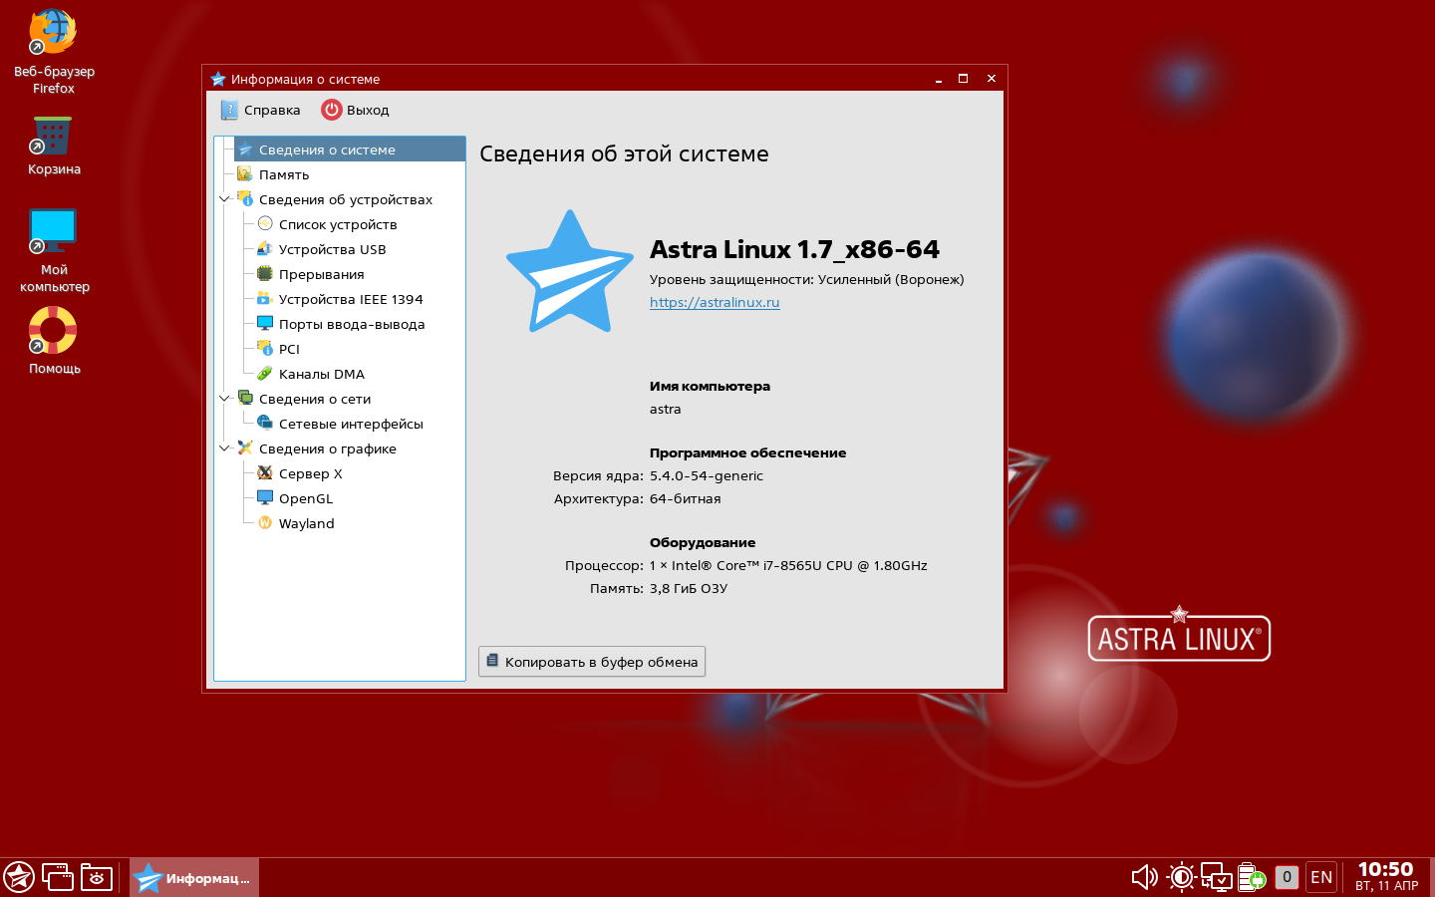
Task: Click the Память memory icon
Action: [x=245, y=174]
